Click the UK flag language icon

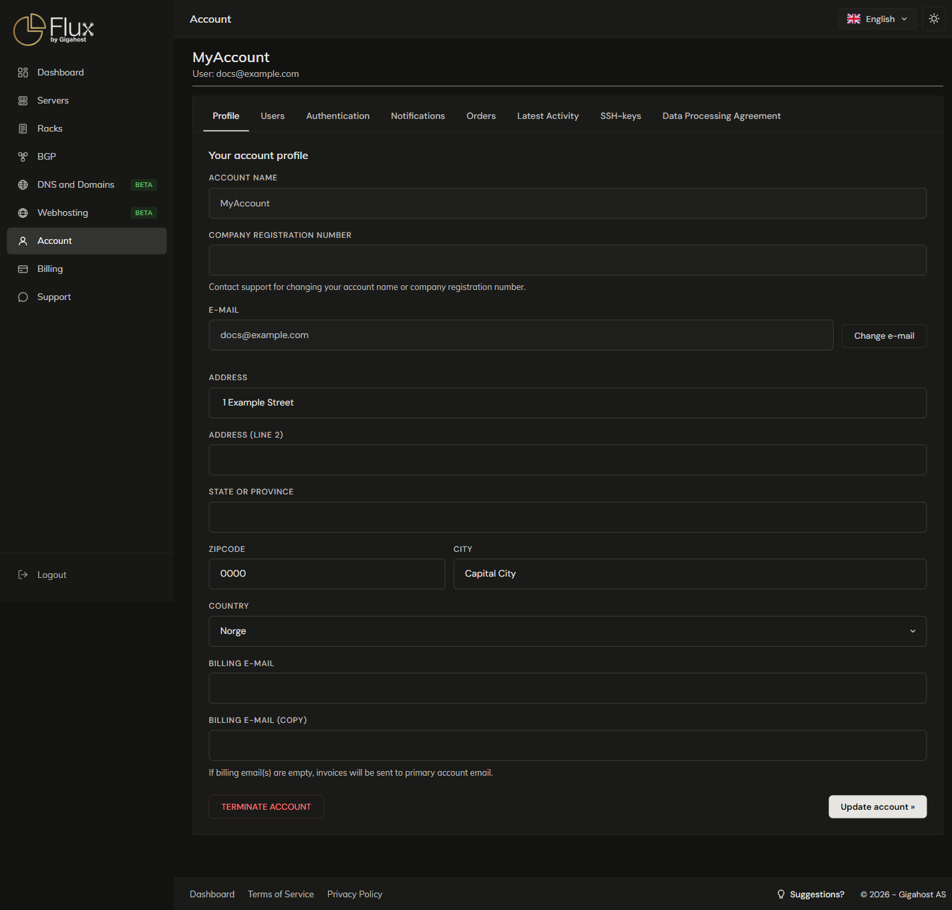coord(854,19)
